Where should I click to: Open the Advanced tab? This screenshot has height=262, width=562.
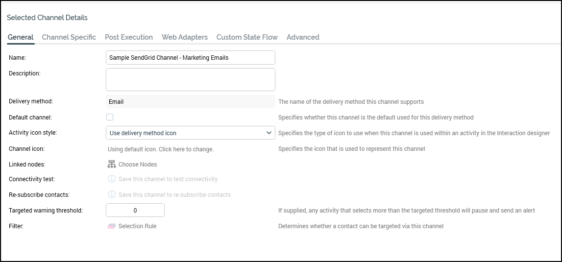point(303,37)
